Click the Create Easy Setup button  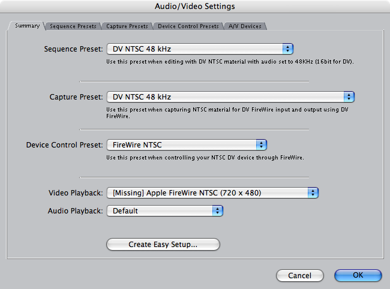[163, 244]
